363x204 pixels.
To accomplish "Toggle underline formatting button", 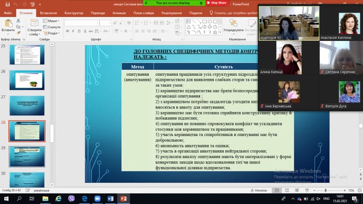I will coord(79,31).
